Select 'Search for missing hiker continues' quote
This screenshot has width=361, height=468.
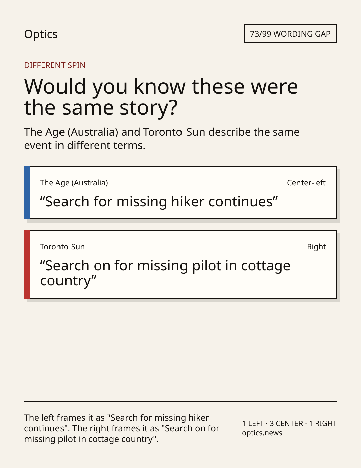tap(159, 202)
